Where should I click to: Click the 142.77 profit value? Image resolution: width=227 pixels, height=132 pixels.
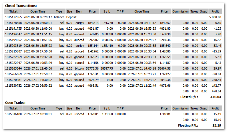[217, 86]
